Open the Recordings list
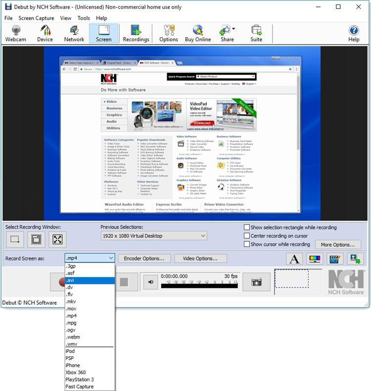Image resolution: width=371 pixels, height=391 pixels. pyautogui.click(x=136, y=34)
